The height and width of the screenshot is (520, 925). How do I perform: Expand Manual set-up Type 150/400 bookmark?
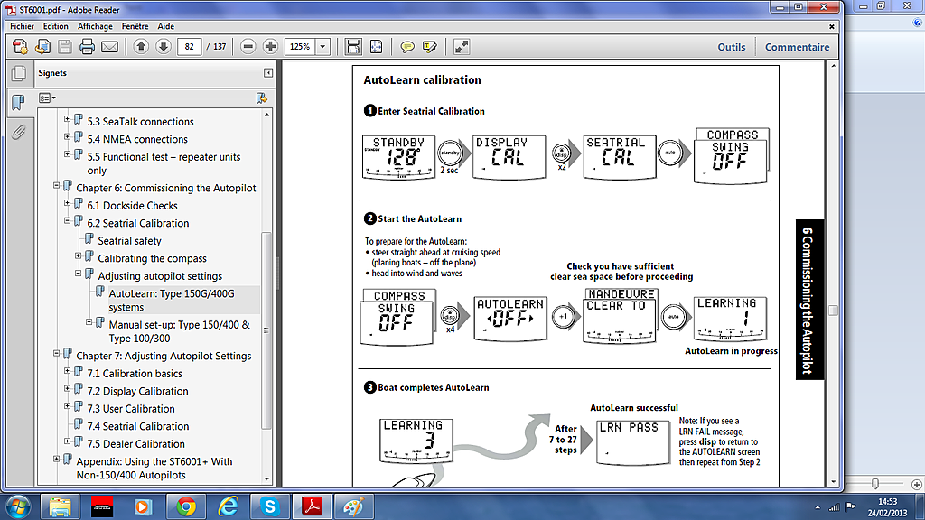[x=89, y=322]
